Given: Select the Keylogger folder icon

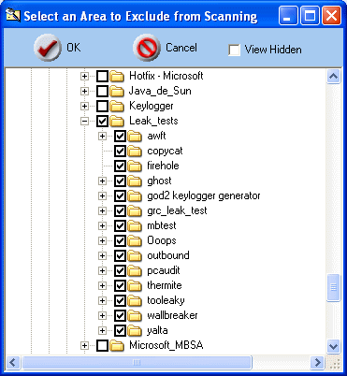Looking at the screenshot, I should click(117, 106).
